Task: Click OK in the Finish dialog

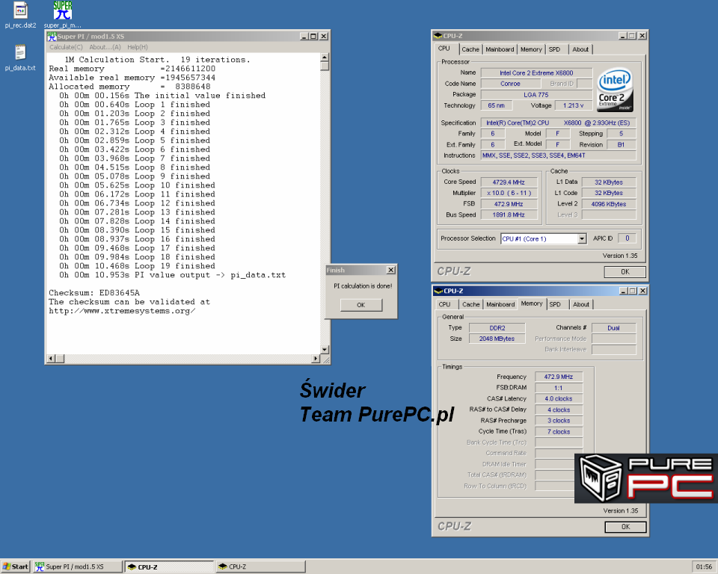Action: pyautogui.click(x=360, y=305)
